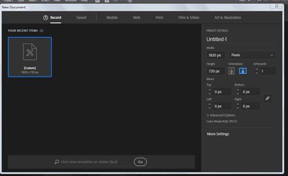This screenshot has height=176, width=288.
Task: Decrease Bottom bleed using down arrow
Action: tap(238, 94)
